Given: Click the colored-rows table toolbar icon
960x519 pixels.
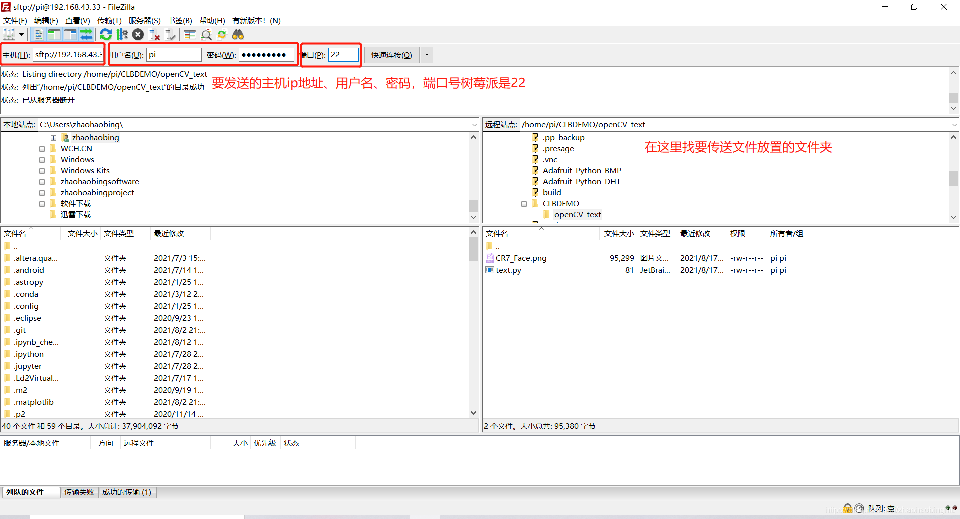Looking at the screenshot, I should pos(190,35).
